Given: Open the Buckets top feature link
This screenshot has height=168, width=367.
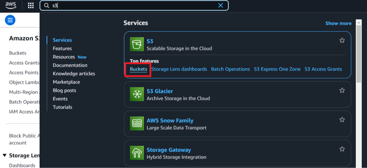Looking at the screenshot, I should [x=139, y=69].
